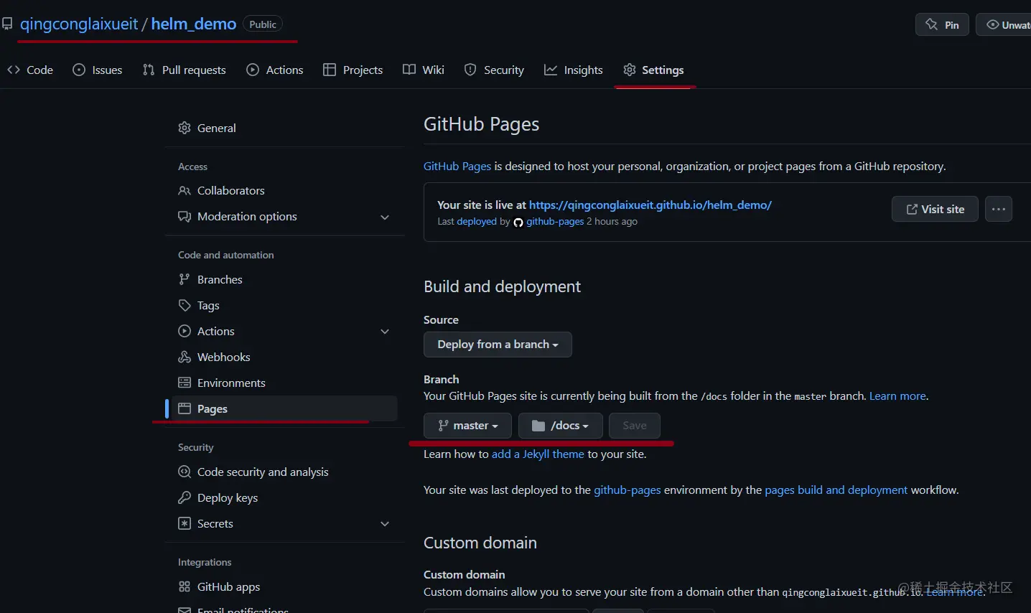Open the github-pages environment link
The height and width of the screenshot is (613, 1031).
click(628, 490)
